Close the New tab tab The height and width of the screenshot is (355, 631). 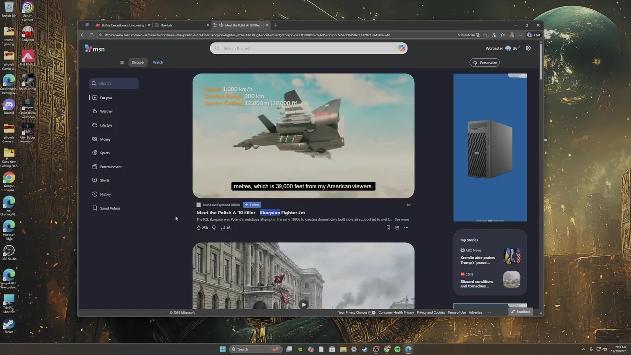(208, 25)
